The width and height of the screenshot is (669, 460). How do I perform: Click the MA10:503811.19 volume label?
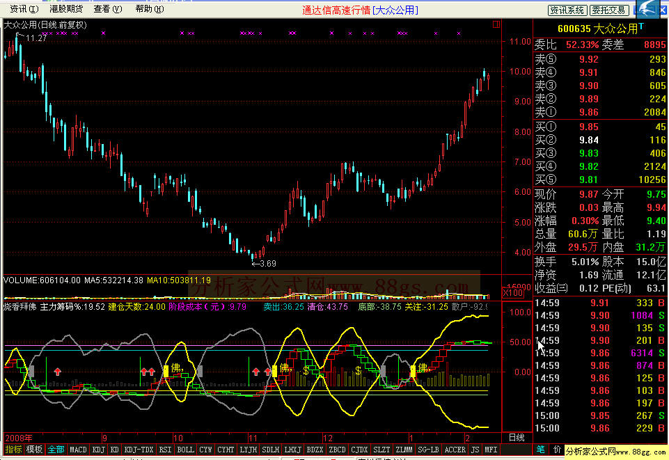point(179,280)
